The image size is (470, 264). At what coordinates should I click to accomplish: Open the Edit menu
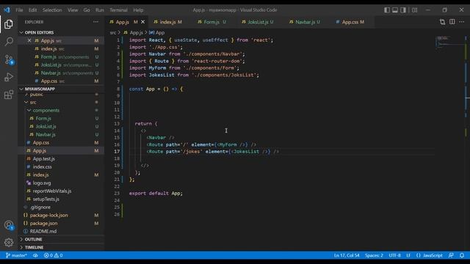pyautogui.click(x=32, y=10)
